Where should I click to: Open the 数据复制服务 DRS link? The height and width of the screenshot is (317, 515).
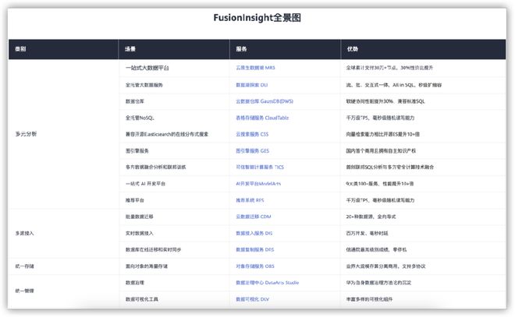click(254, 249)
